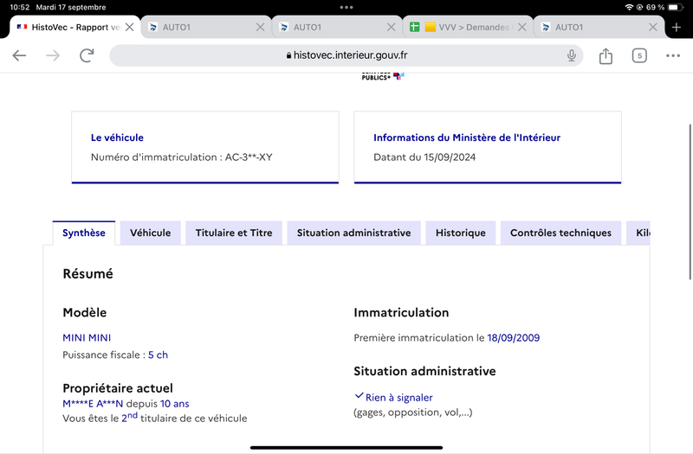Tap the Wi-Fi status icon
Image resolution: width=693 pixels, height=454 pixels.
point(629,8)
